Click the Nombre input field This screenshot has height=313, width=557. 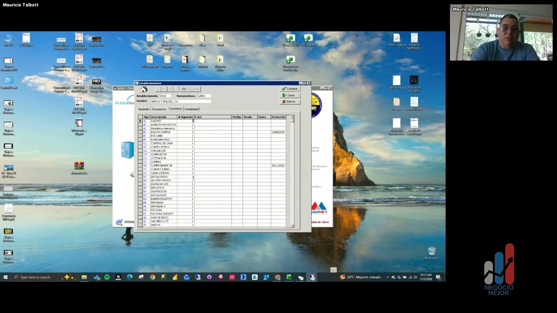pyautogui.click(x=181, y=101)
